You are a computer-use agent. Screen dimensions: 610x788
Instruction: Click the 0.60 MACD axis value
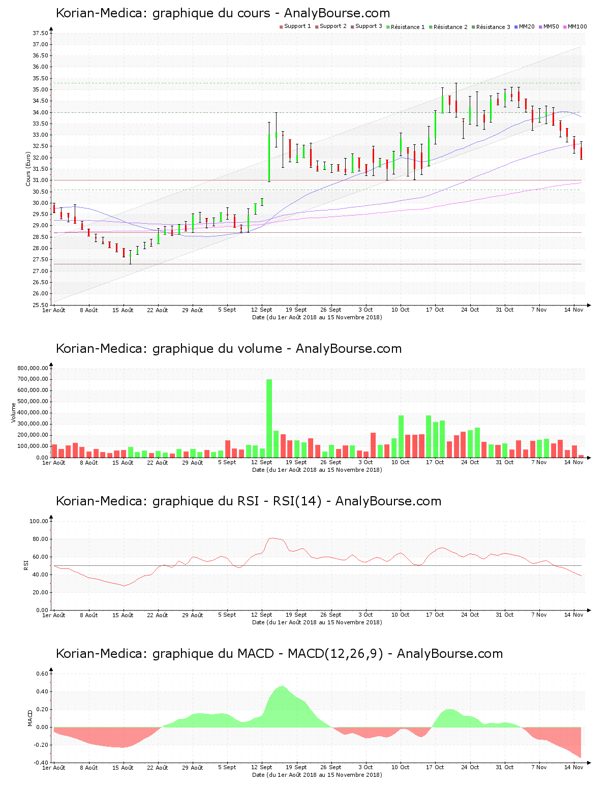[42, 674]
